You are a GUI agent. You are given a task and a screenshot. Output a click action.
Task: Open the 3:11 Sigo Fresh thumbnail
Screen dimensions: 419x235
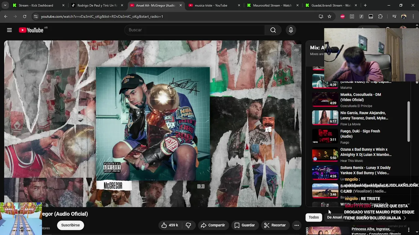click(325, 136)
